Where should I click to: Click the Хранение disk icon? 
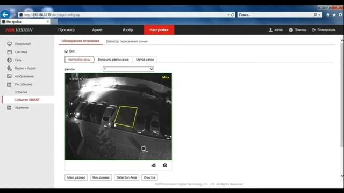click(x=9, y=107)
